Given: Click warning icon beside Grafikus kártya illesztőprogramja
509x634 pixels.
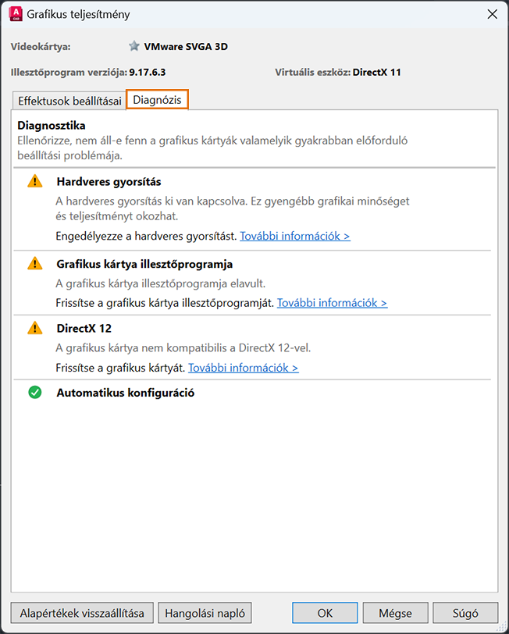Looking at the screenshot, I should 35,264.
